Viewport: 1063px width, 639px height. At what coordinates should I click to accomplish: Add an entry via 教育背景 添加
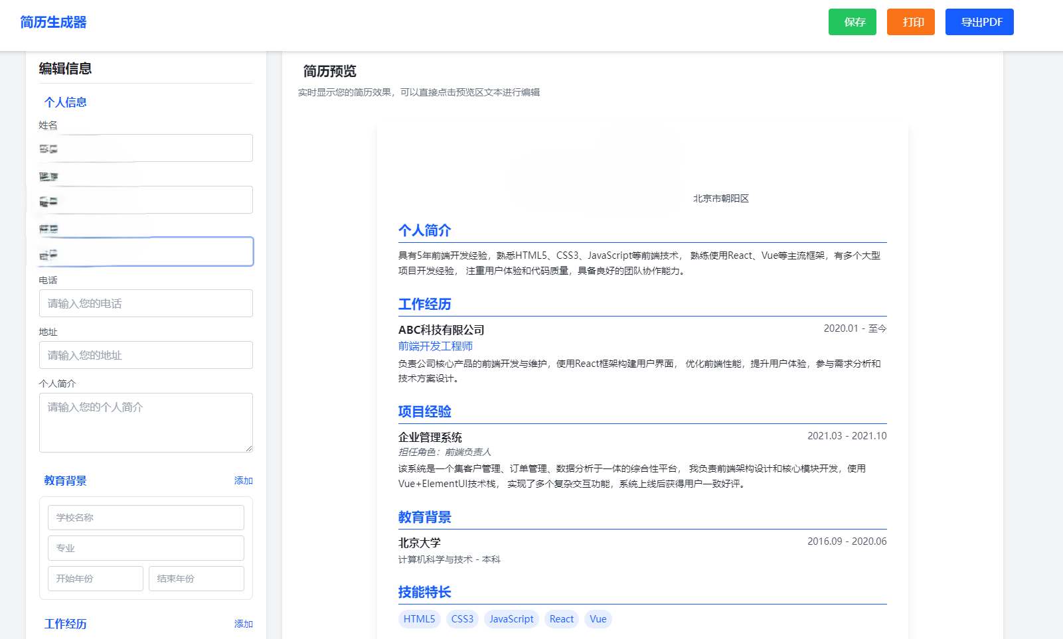tap(243, 480)
